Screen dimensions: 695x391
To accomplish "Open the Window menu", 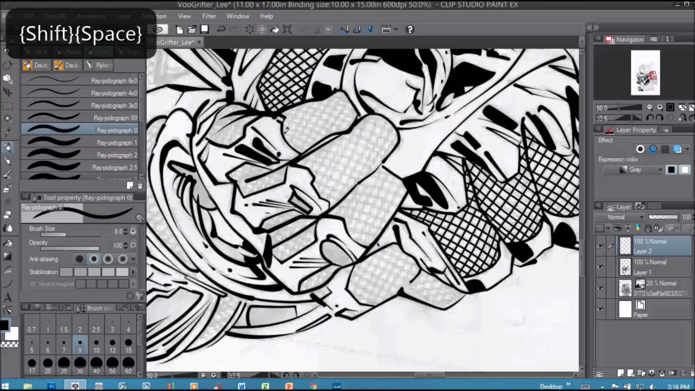I will [238, 16].
